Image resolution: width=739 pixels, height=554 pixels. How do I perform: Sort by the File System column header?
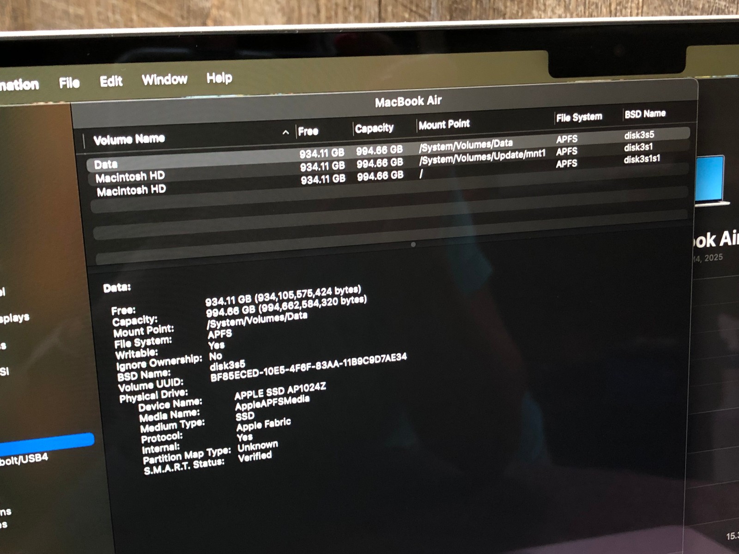tap(579, 117)
